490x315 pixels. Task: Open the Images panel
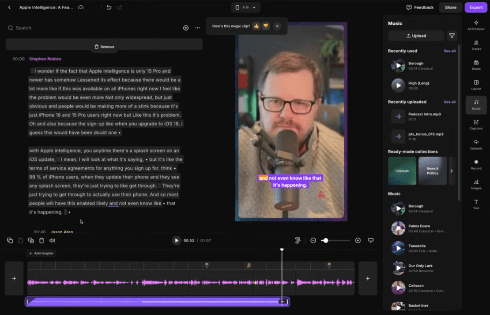(x=476, y=184)
